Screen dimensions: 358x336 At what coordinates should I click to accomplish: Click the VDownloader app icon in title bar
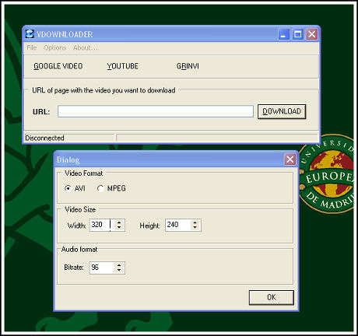pos(30,34)
